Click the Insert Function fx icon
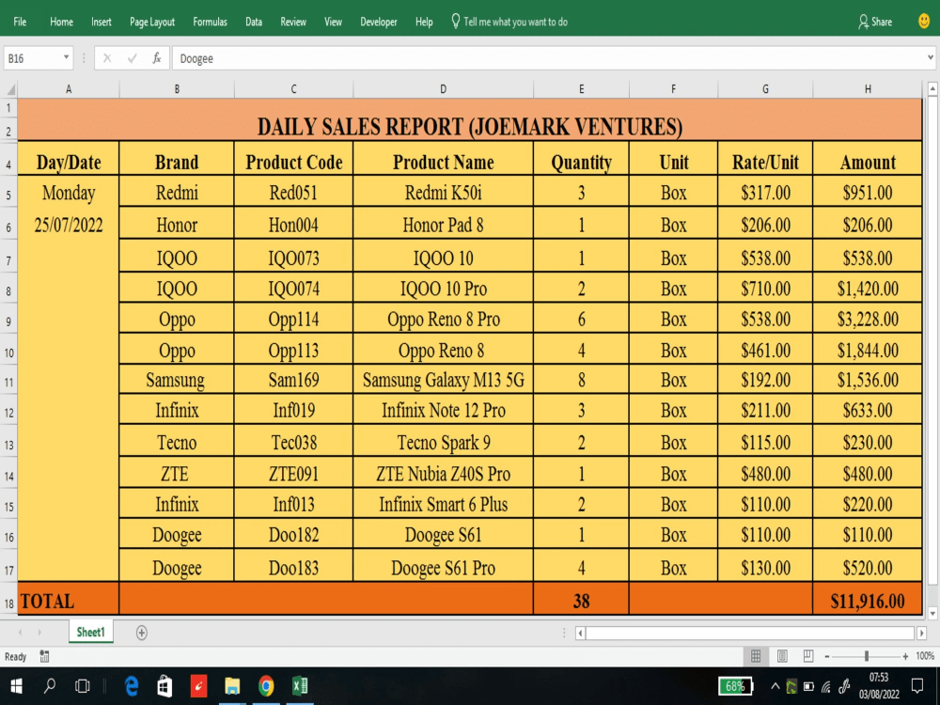This screenshot has height=705, width=940. [156, 58]
